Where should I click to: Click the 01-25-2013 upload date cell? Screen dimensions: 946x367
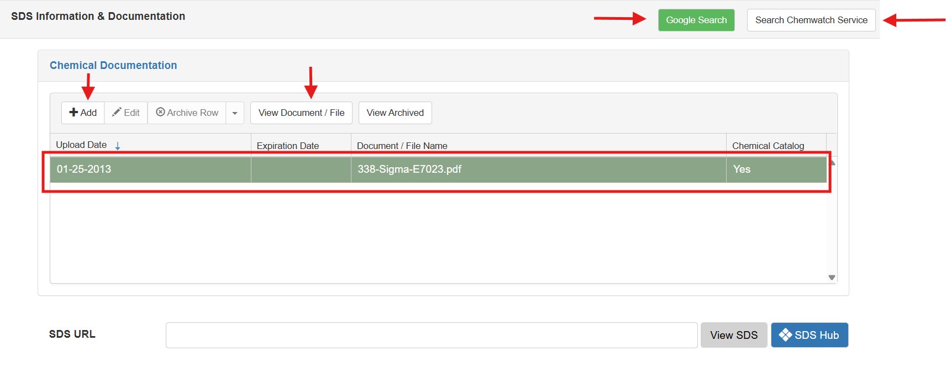(x=84, y=169)
